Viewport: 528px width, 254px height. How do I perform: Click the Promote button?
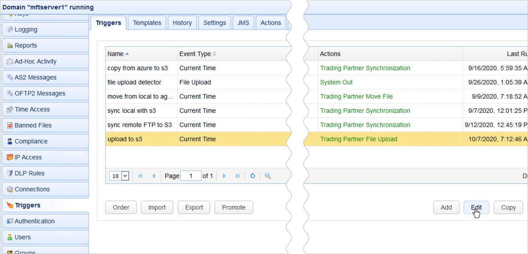pos(234,207)
